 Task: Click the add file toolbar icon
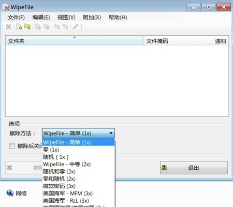click(19, 26)
